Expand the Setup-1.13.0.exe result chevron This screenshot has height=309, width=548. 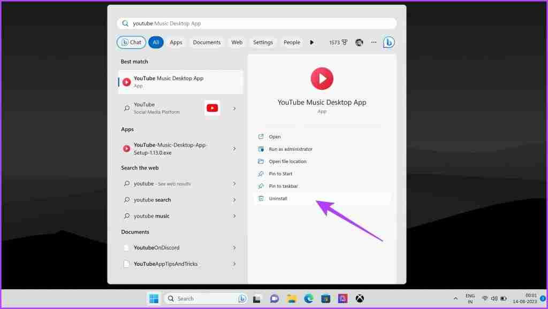coord(234,149)
